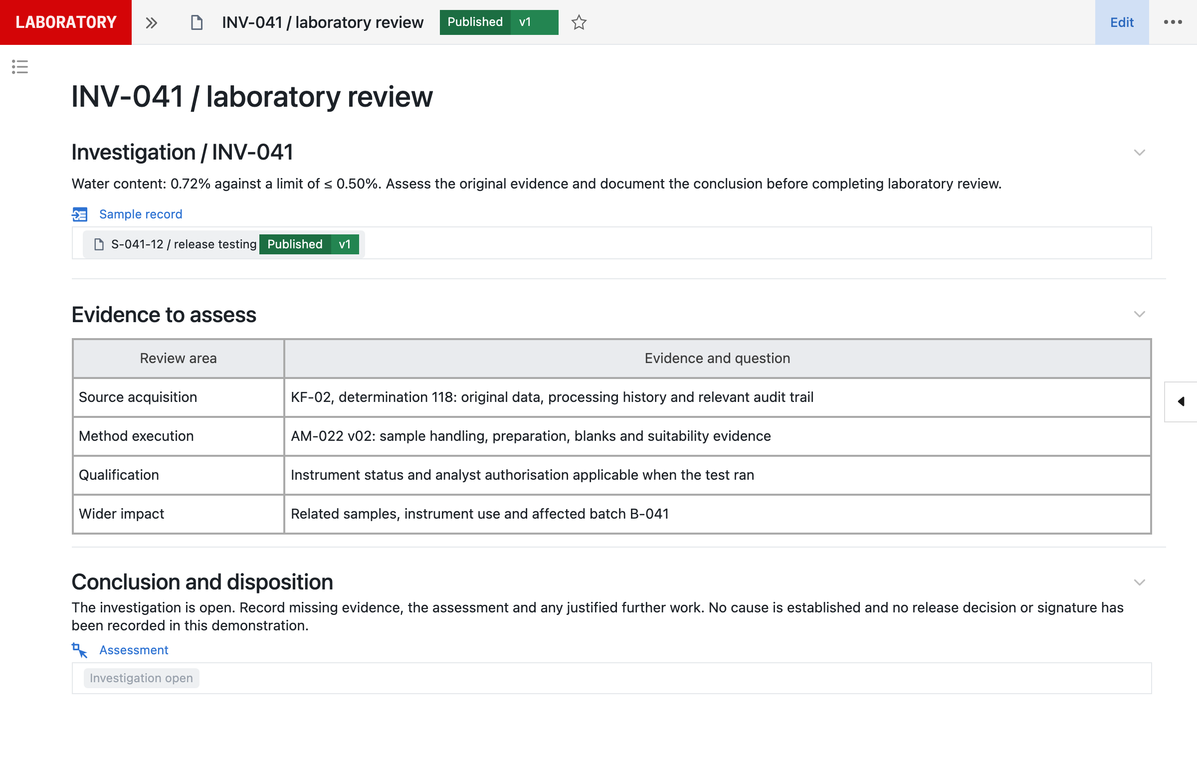Image resolution: width=1197 pixels, height=758 pixels.
Task: Click the v1 badge on S-041-12 record
Action: (345, 244)
